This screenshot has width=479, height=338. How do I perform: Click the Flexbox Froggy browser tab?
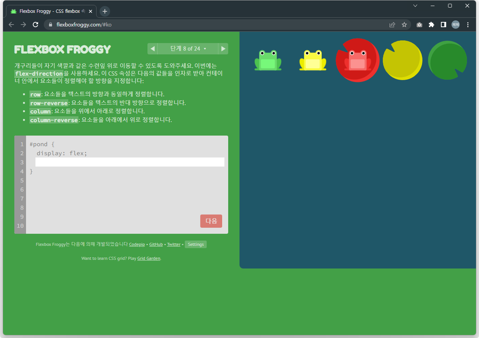tap(51, 11)
